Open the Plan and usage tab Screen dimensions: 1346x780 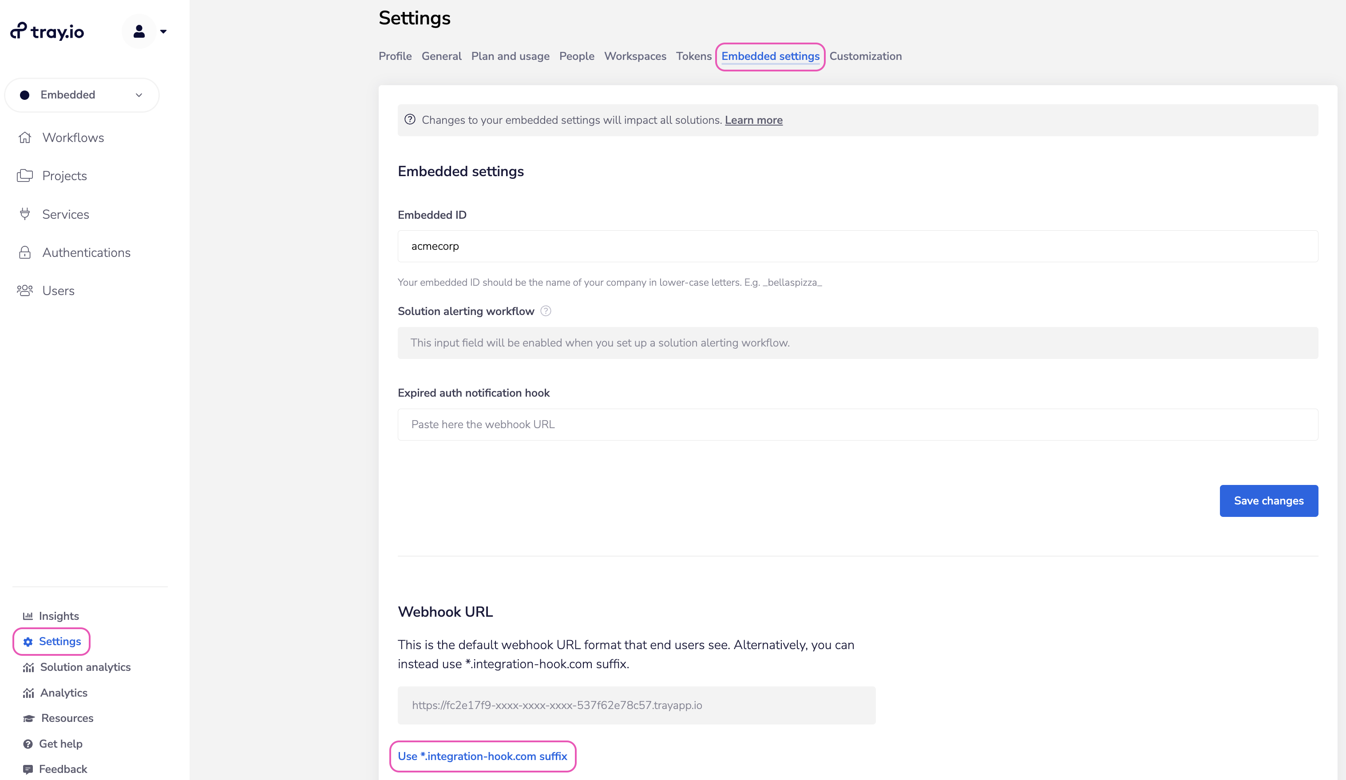[x=510, y=56]
